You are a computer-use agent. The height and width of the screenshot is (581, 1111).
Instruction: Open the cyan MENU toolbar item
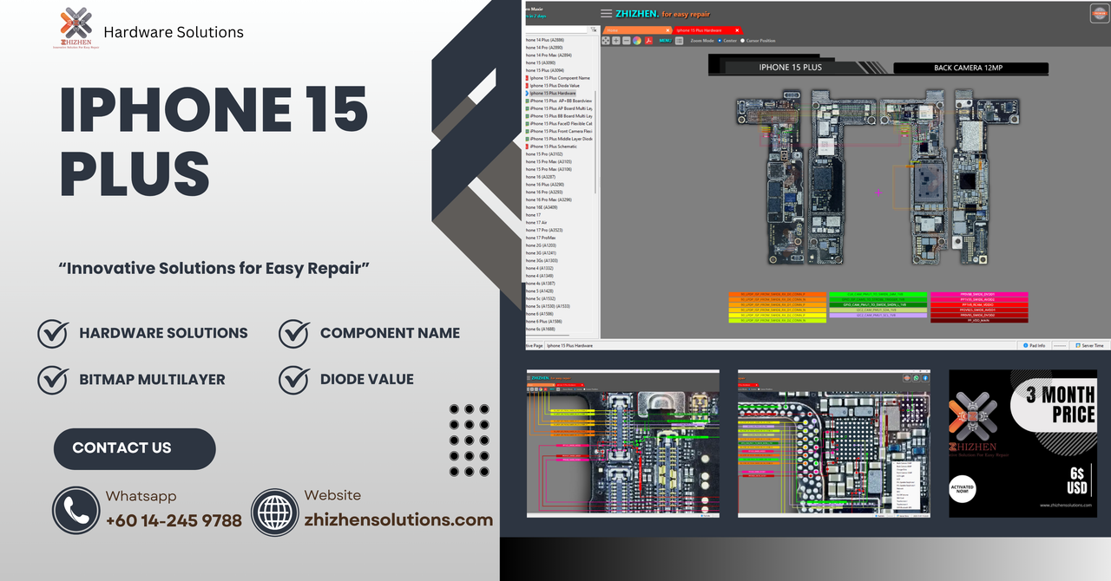click(665, 41)
